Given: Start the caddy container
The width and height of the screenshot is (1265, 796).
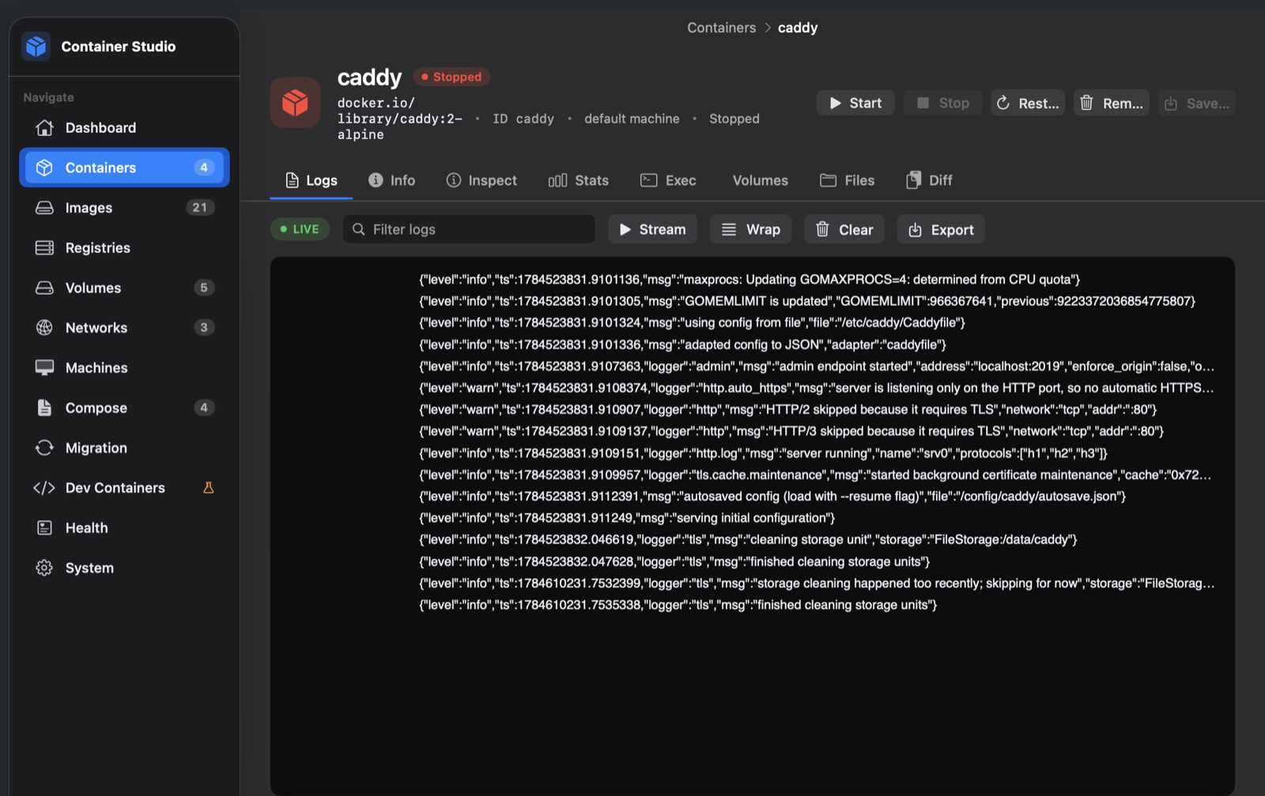Looking at the screenshot, I should pos(855,103).
